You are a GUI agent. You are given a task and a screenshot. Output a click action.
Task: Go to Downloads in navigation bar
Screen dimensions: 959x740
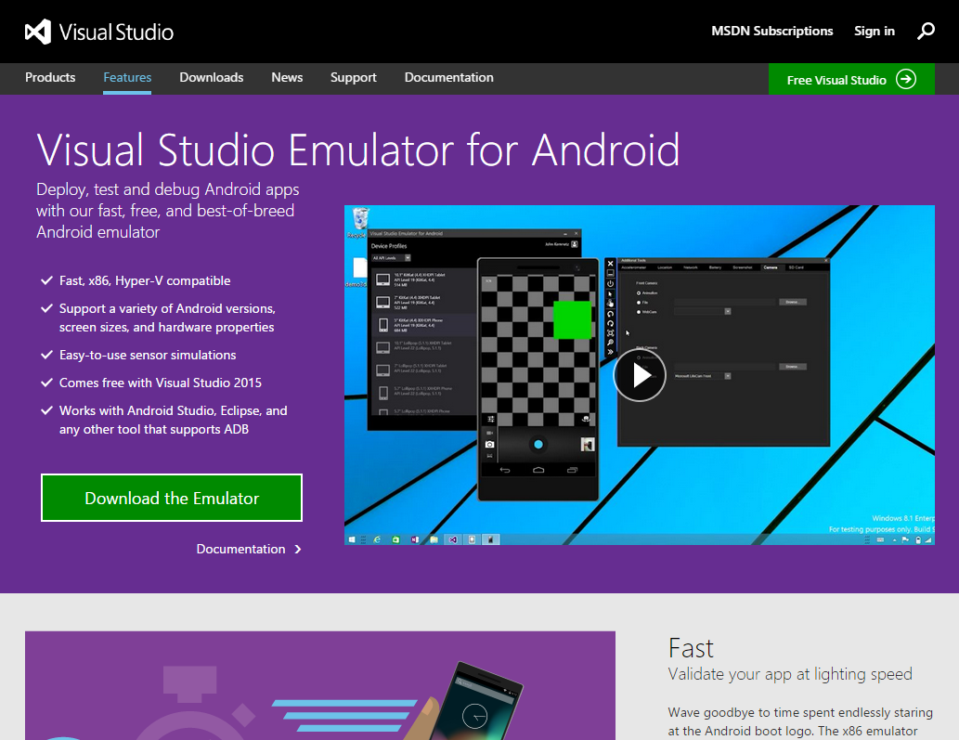211,78
